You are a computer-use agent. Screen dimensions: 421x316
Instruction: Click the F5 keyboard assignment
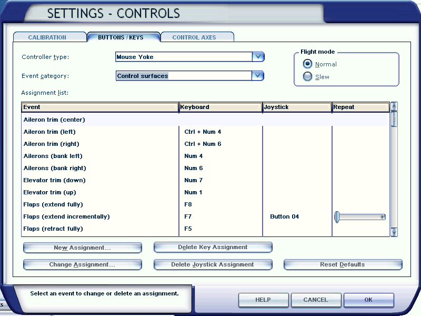(188, 229)
